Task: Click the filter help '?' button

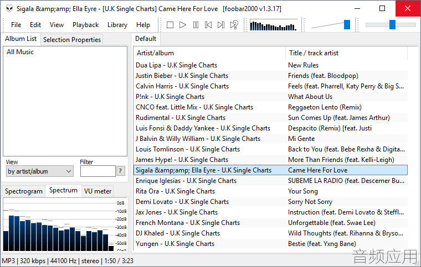Action: (x=121, y=171)
